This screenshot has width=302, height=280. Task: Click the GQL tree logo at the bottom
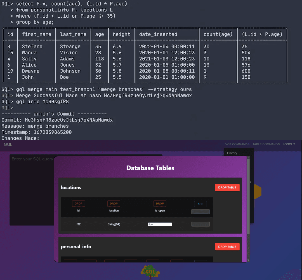click(x=150, y=272)
